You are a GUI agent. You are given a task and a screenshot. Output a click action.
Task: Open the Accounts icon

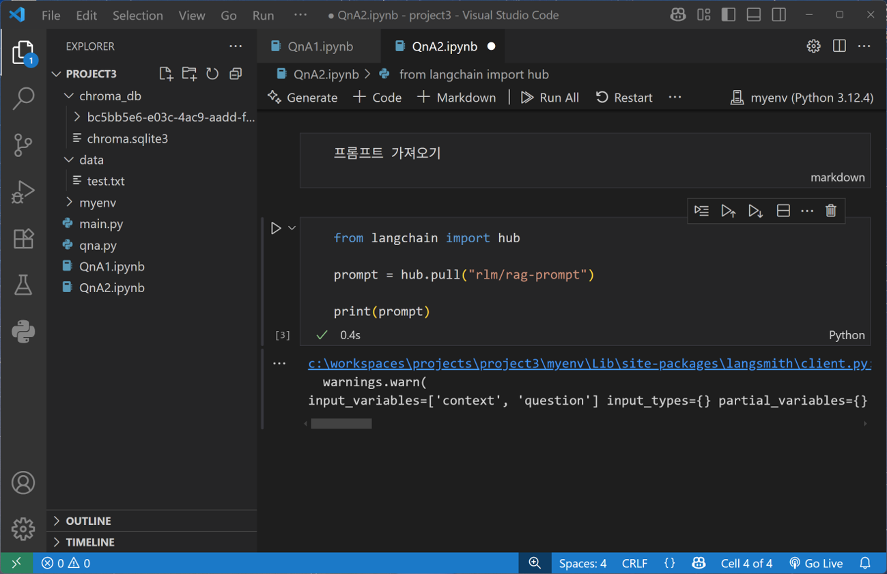click(x=23, y=483)
